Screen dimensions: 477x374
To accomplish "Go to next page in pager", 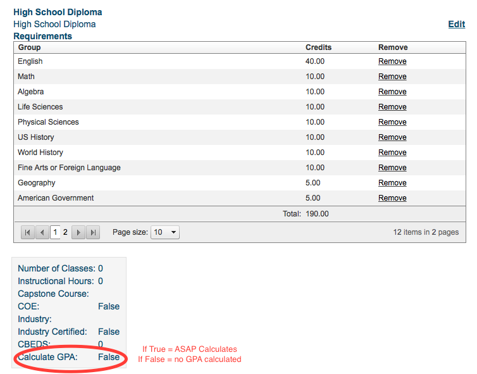I will click(78, 232).
